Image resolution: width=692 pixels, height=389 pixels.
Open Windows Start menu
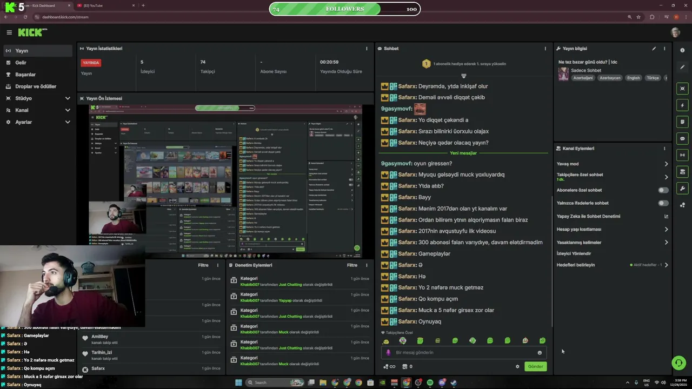coord(238,383)
